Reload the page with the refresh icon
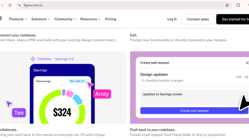 click(10, 5)
